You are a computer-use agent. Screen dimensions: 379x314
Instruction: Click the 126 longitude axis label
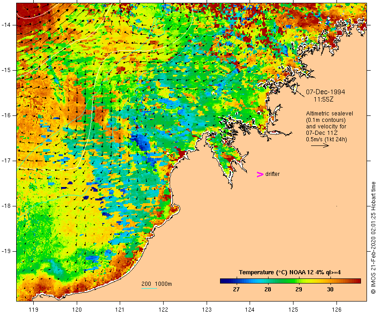click(336, 309)
